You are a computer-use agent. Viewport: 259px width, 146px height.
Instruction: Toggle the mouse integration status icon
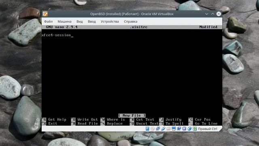click(x=189, y=129)
